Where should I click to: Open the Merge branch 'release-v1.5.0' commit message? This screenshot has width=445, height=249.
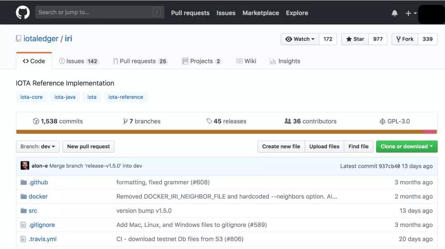96,165
